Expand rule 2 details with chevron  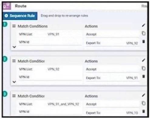(x=14, y=82)
